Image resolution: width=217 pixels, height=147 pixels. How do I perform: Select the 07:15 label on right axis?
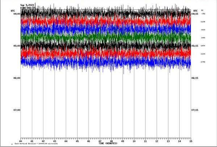pyautogui.click(x=195, y=110)
